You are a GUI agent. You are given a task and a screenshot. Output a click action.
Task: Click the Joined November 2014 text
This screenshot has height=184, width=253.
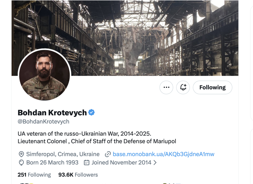(121, 162)
